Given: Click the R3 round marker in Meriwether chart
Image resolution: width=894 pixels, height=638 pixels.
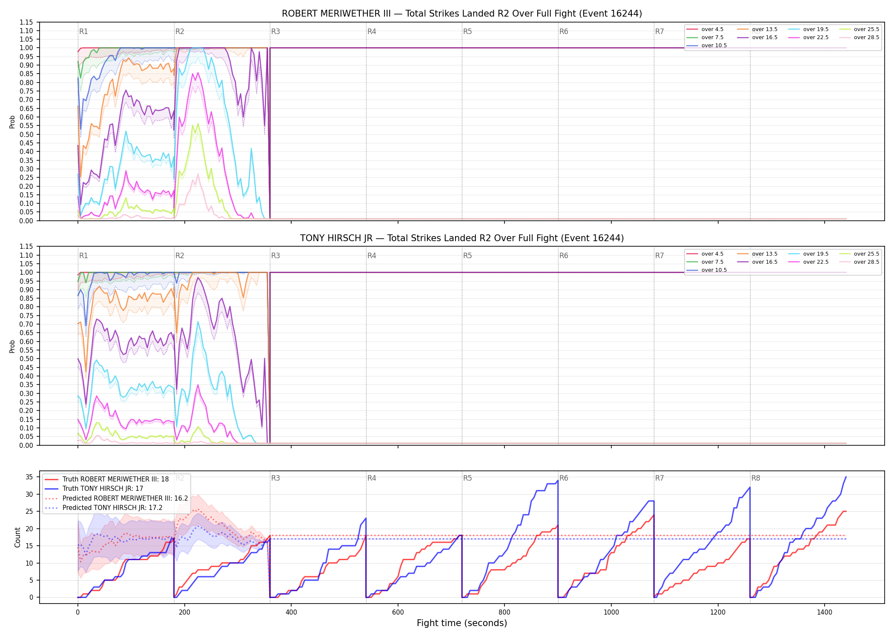Looking at the screenshot, I should (275, 31).
